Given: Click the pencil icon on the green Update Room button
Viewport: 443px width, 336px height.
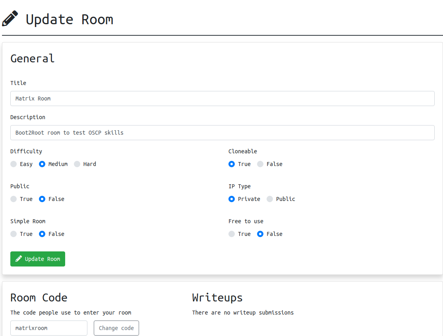Looking at the screenshot, I should coord(19,259).
